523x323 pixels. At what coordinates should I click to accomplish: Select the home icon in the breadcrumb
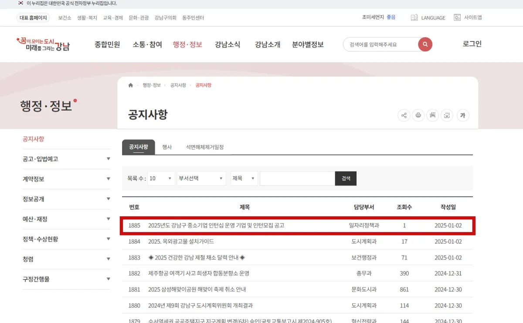130,85
